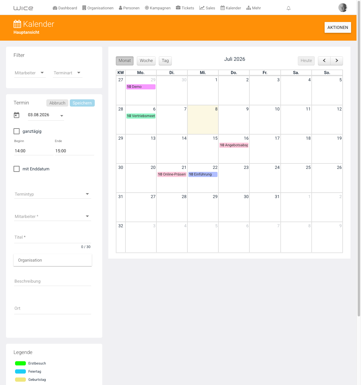Go to next month with right arrow
This screenshot has width=361, height=385.
(337, 61)
